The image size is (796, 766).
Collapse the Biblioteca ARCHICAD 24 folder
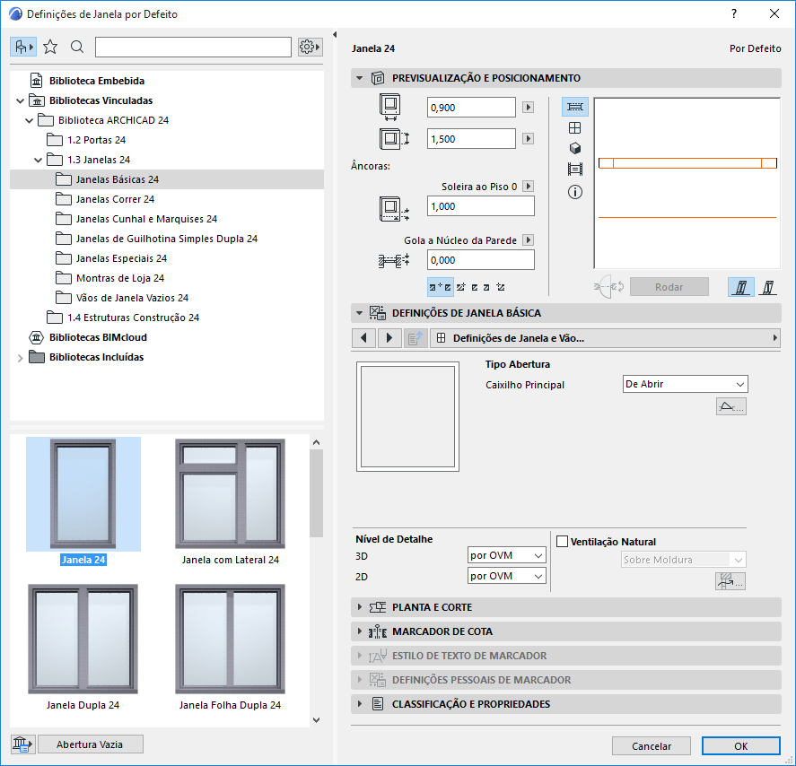tap(29, 119)
